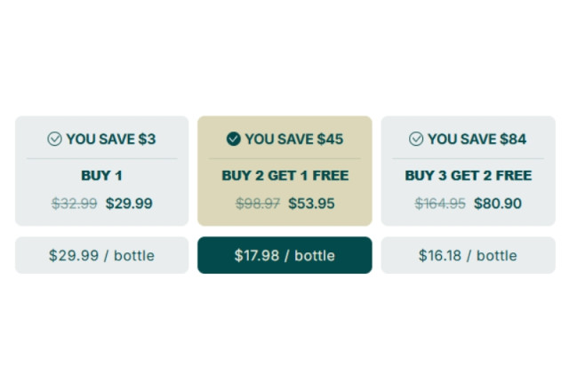The width and height of the screenshot is (569, 391).
Task: Click the $16.18 / bottle button
Action: click(468, 255)
